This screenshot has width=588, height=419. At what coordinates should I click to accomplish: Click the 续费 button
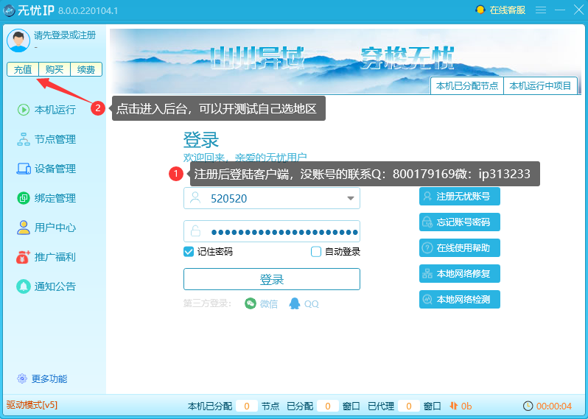point(86,69)
